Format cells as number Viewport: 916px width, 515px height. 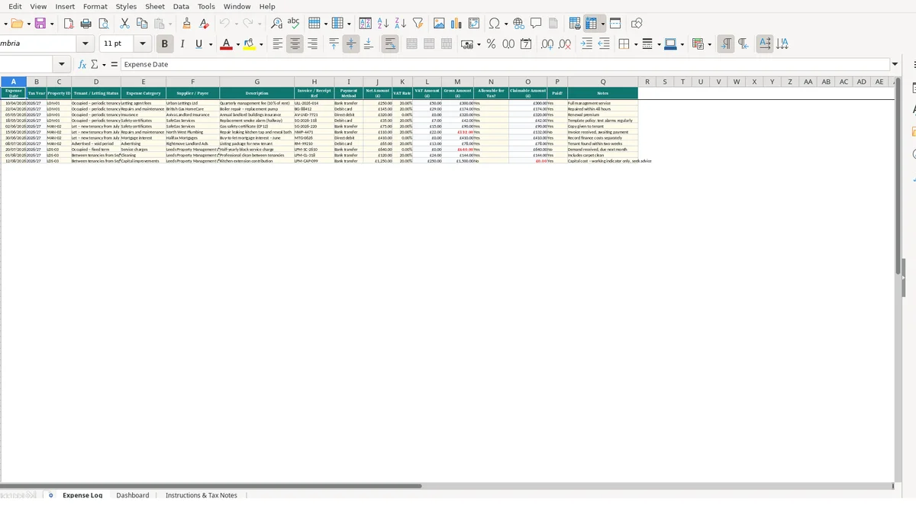(508, 44)
